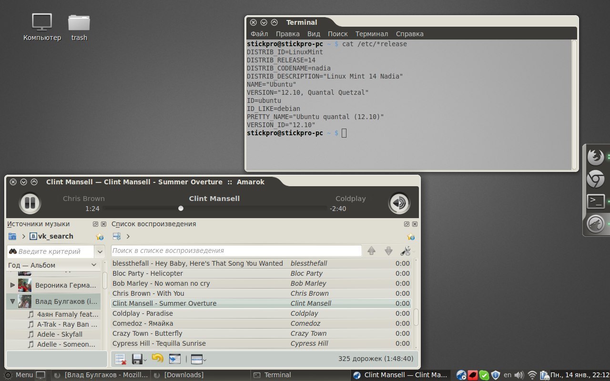Click the volume speaker tray icon
610x381 pixels.
pyautogui.click(x=519, y=375)
